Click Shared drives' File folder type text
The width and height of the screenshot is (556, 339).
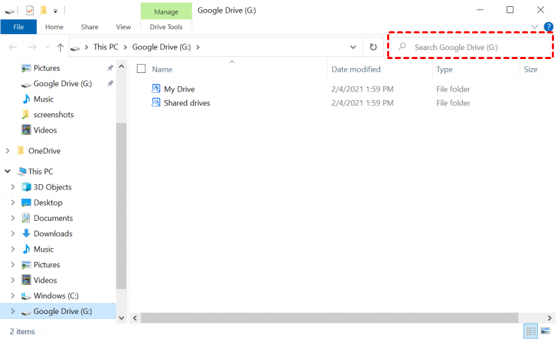coord(453,103)
